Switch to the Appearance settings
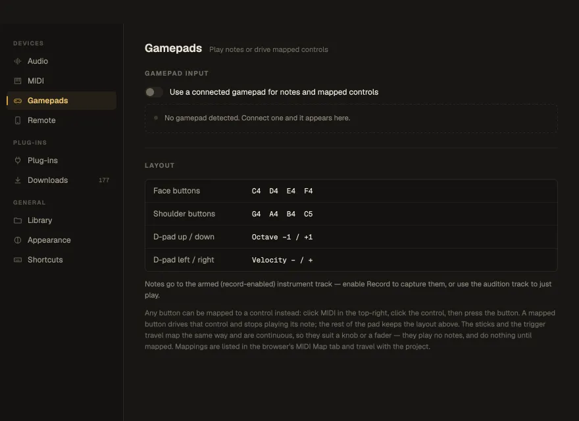The width and height of the screenshot is (579, 421). point(62,240)
